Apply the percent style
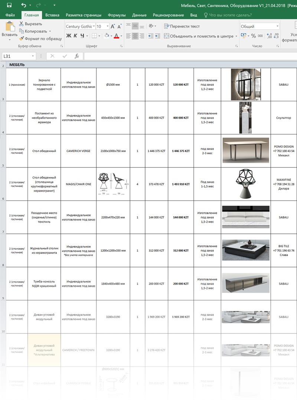The image size is (297, 400). click(x=253, y=36)
